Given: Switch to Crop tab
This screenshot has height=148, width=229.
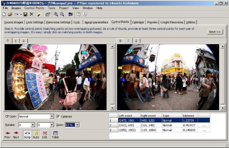Looking at the screenshot, I should [x=77, y=23].
